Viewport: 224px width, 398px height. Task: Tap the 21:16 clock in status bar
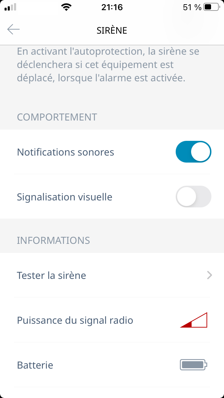click(x=112, y=7)
